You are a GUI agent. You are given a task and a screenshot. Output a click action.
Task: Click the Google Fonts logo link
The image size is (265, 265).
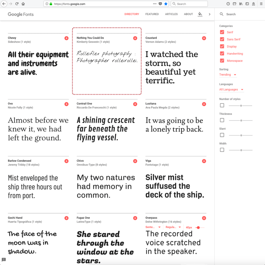click(x=20, y=14)
